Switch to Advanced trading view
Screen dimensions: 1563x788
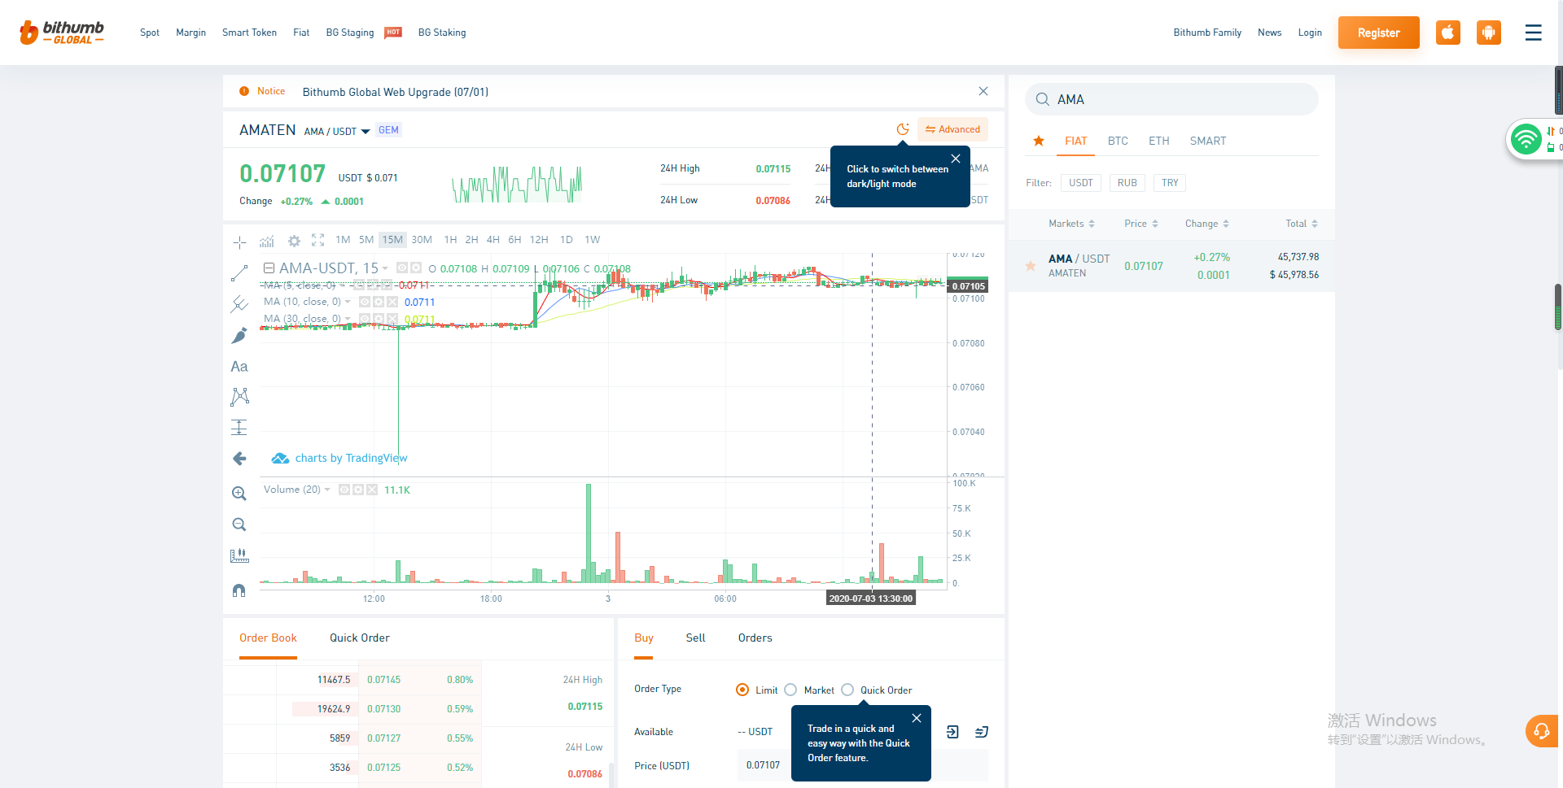pos(952,129)
